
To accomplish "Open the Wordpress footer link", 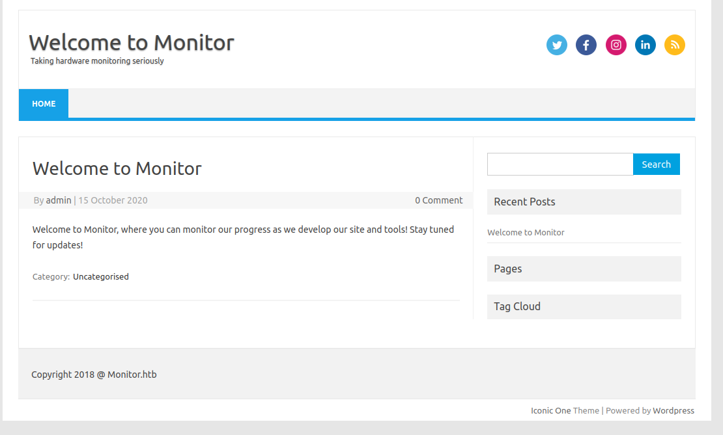I will (673, 410).
